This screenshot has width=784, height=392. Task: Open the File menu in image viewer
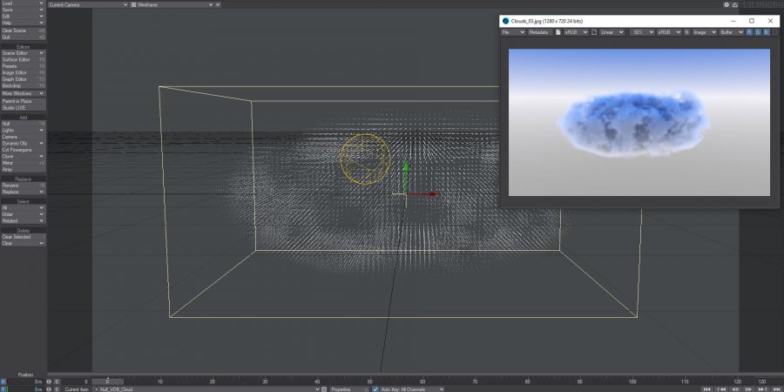tap(513, 32)
